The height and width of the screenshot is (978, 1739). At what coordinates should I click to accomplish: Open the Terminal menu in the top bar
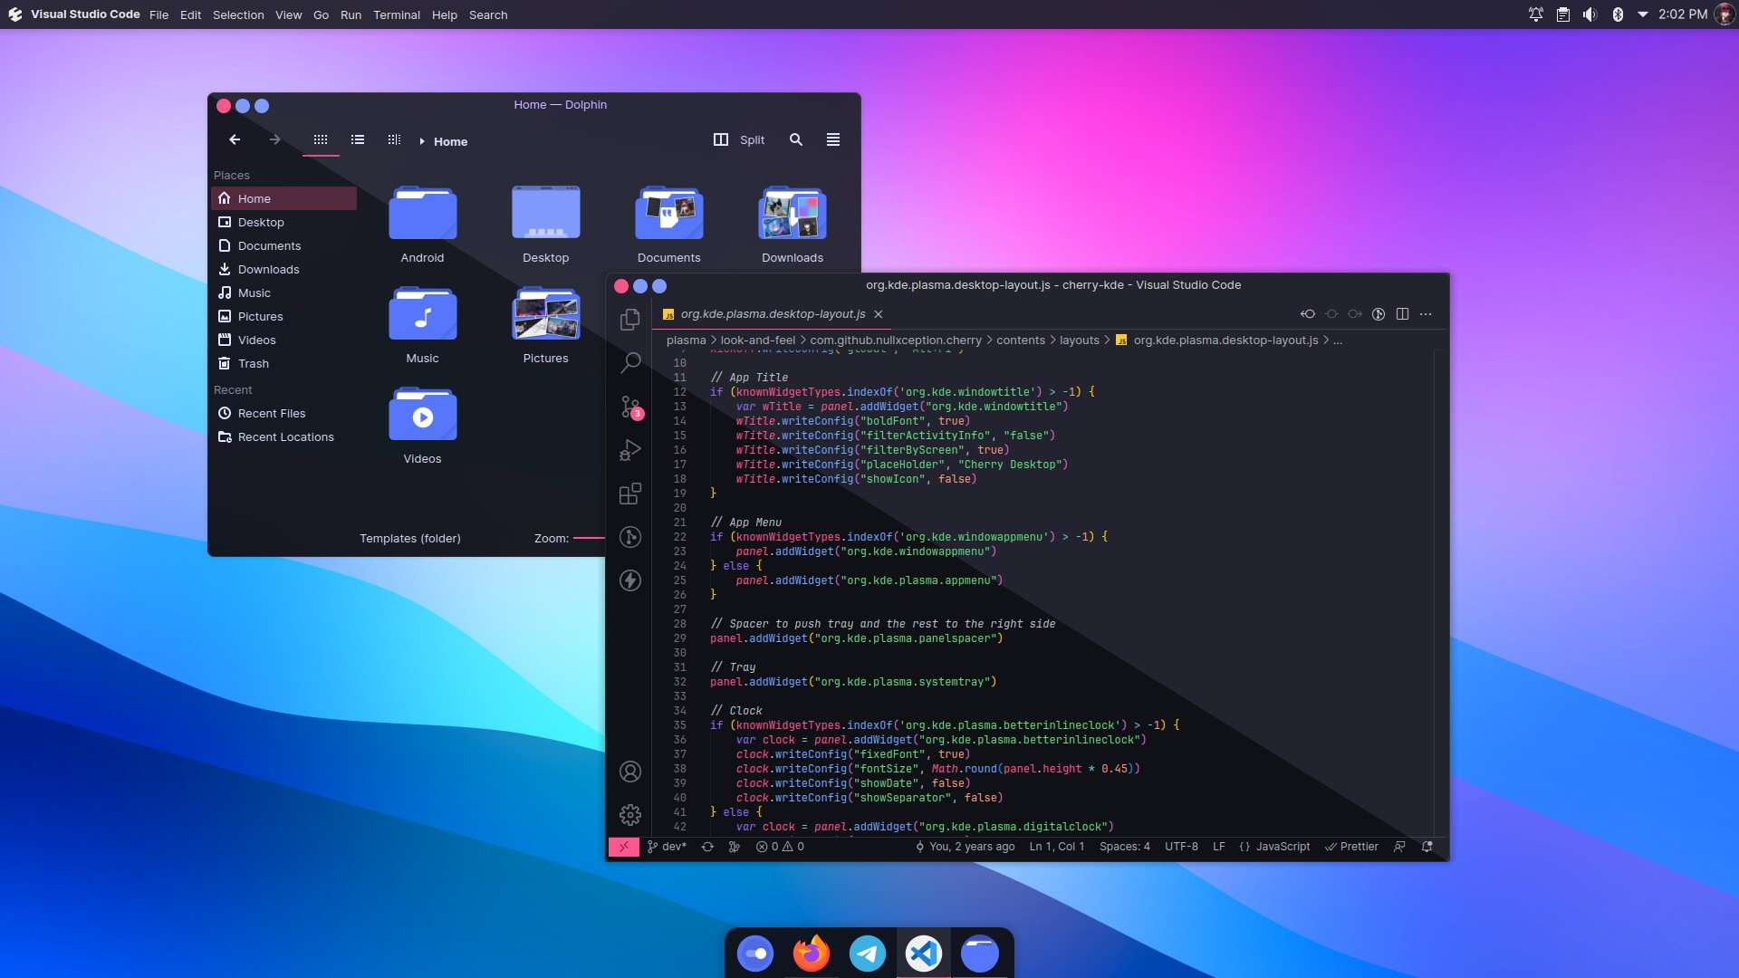396,14
